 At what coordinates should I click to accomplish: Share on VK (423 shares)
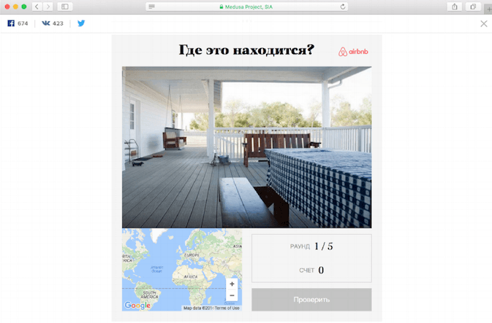(x=53, y=23)
